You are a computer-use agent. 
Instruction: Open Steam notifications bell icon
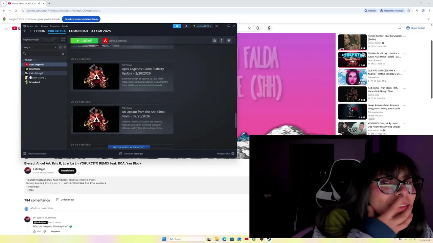(x=186, y=26)
